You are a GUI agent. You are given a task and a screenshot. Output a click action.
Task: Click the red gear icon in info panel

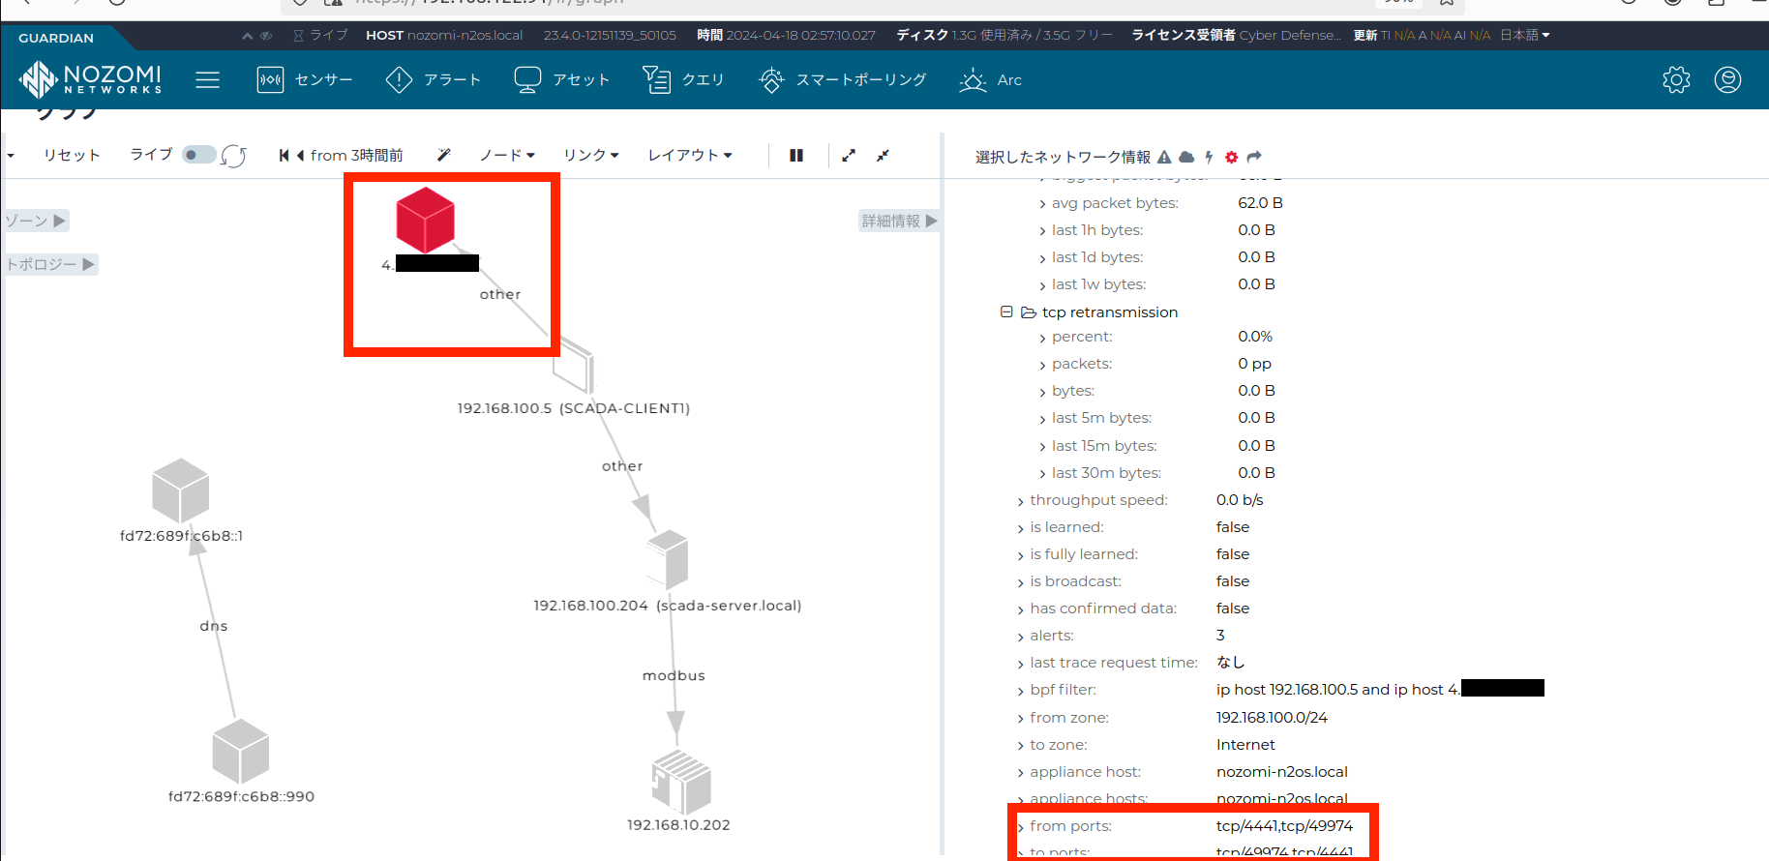tap(1231, 157)
